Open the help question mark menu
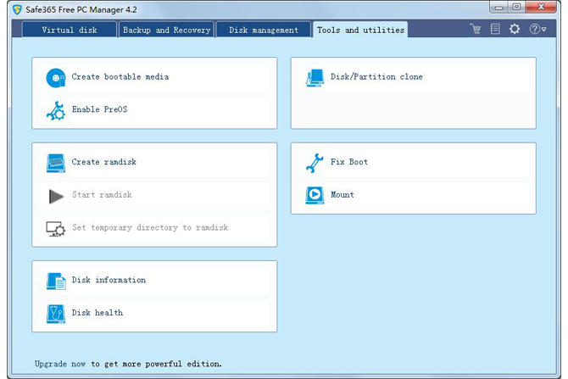The image size is (568, 379). click(537, 29)
